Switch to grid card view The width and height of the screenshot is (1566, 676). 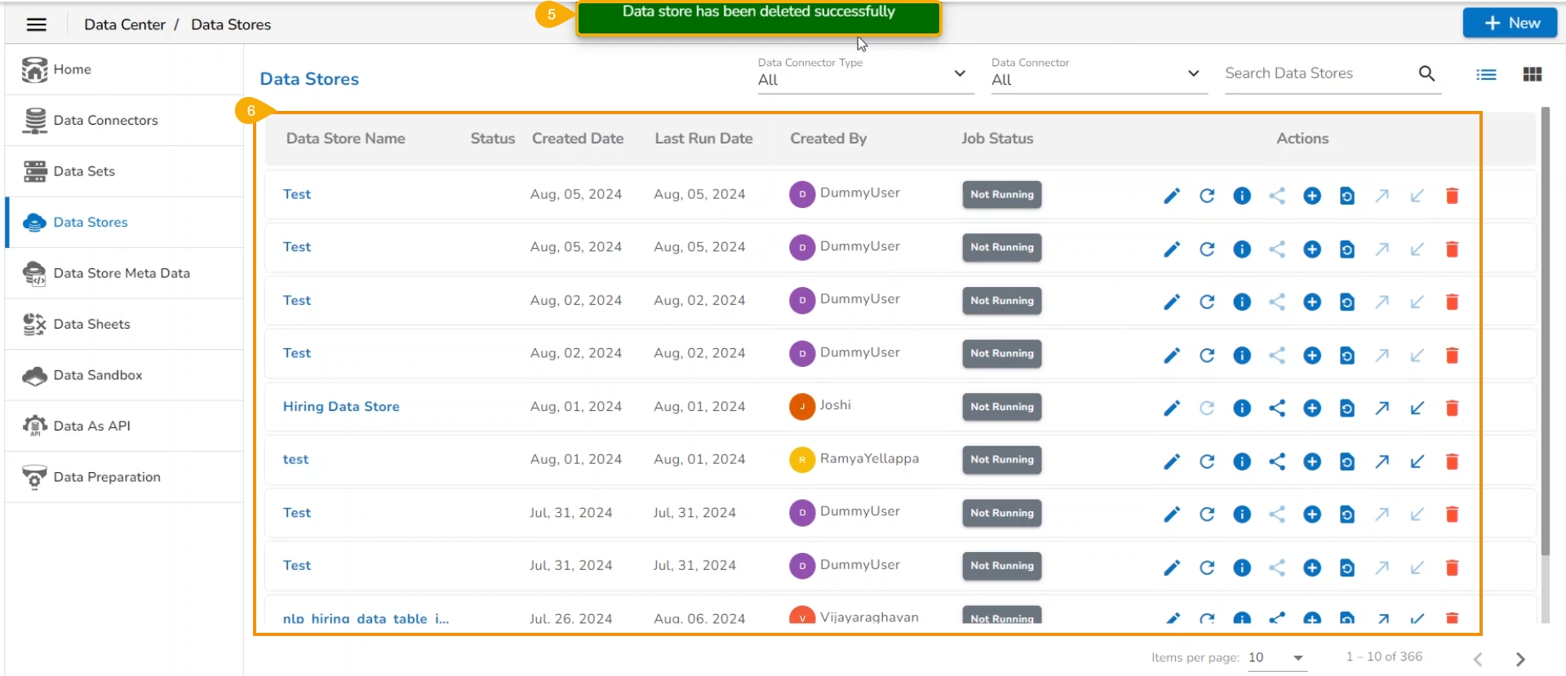[x=1532, y=75]
